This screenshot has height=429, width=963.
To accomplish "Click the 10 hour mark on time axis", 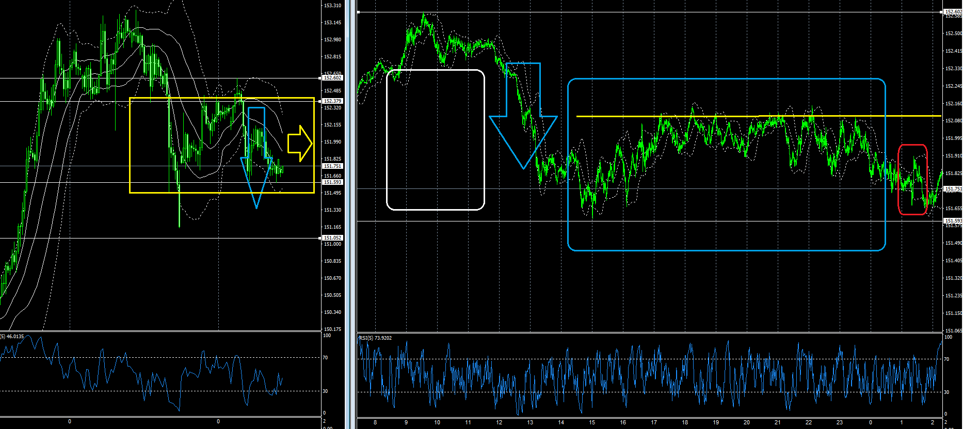I will [x=437, y=422].
